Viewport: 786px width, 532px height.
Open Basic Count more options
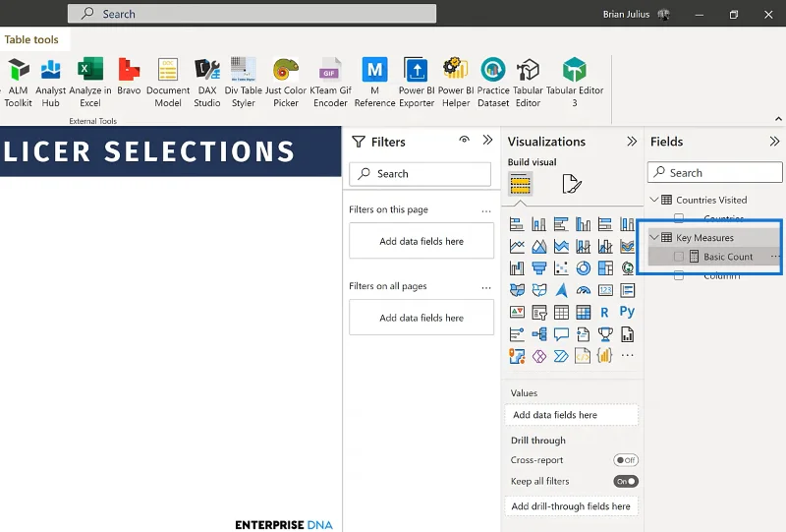coord(775,257)
